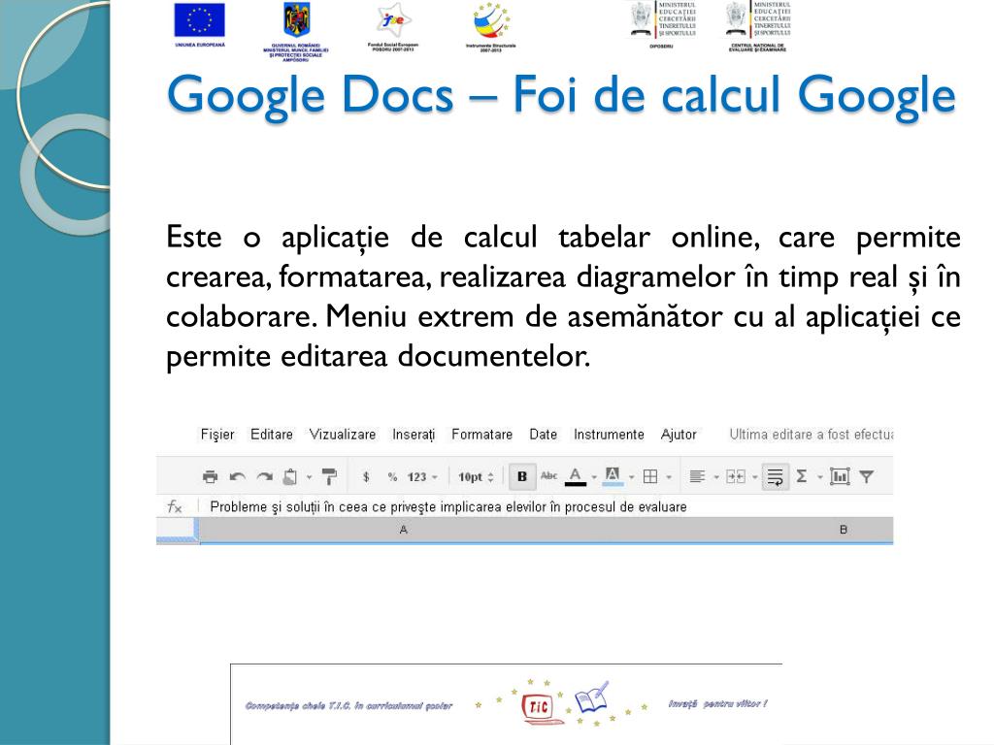Select the paint format roller tool

pos(330,476)
